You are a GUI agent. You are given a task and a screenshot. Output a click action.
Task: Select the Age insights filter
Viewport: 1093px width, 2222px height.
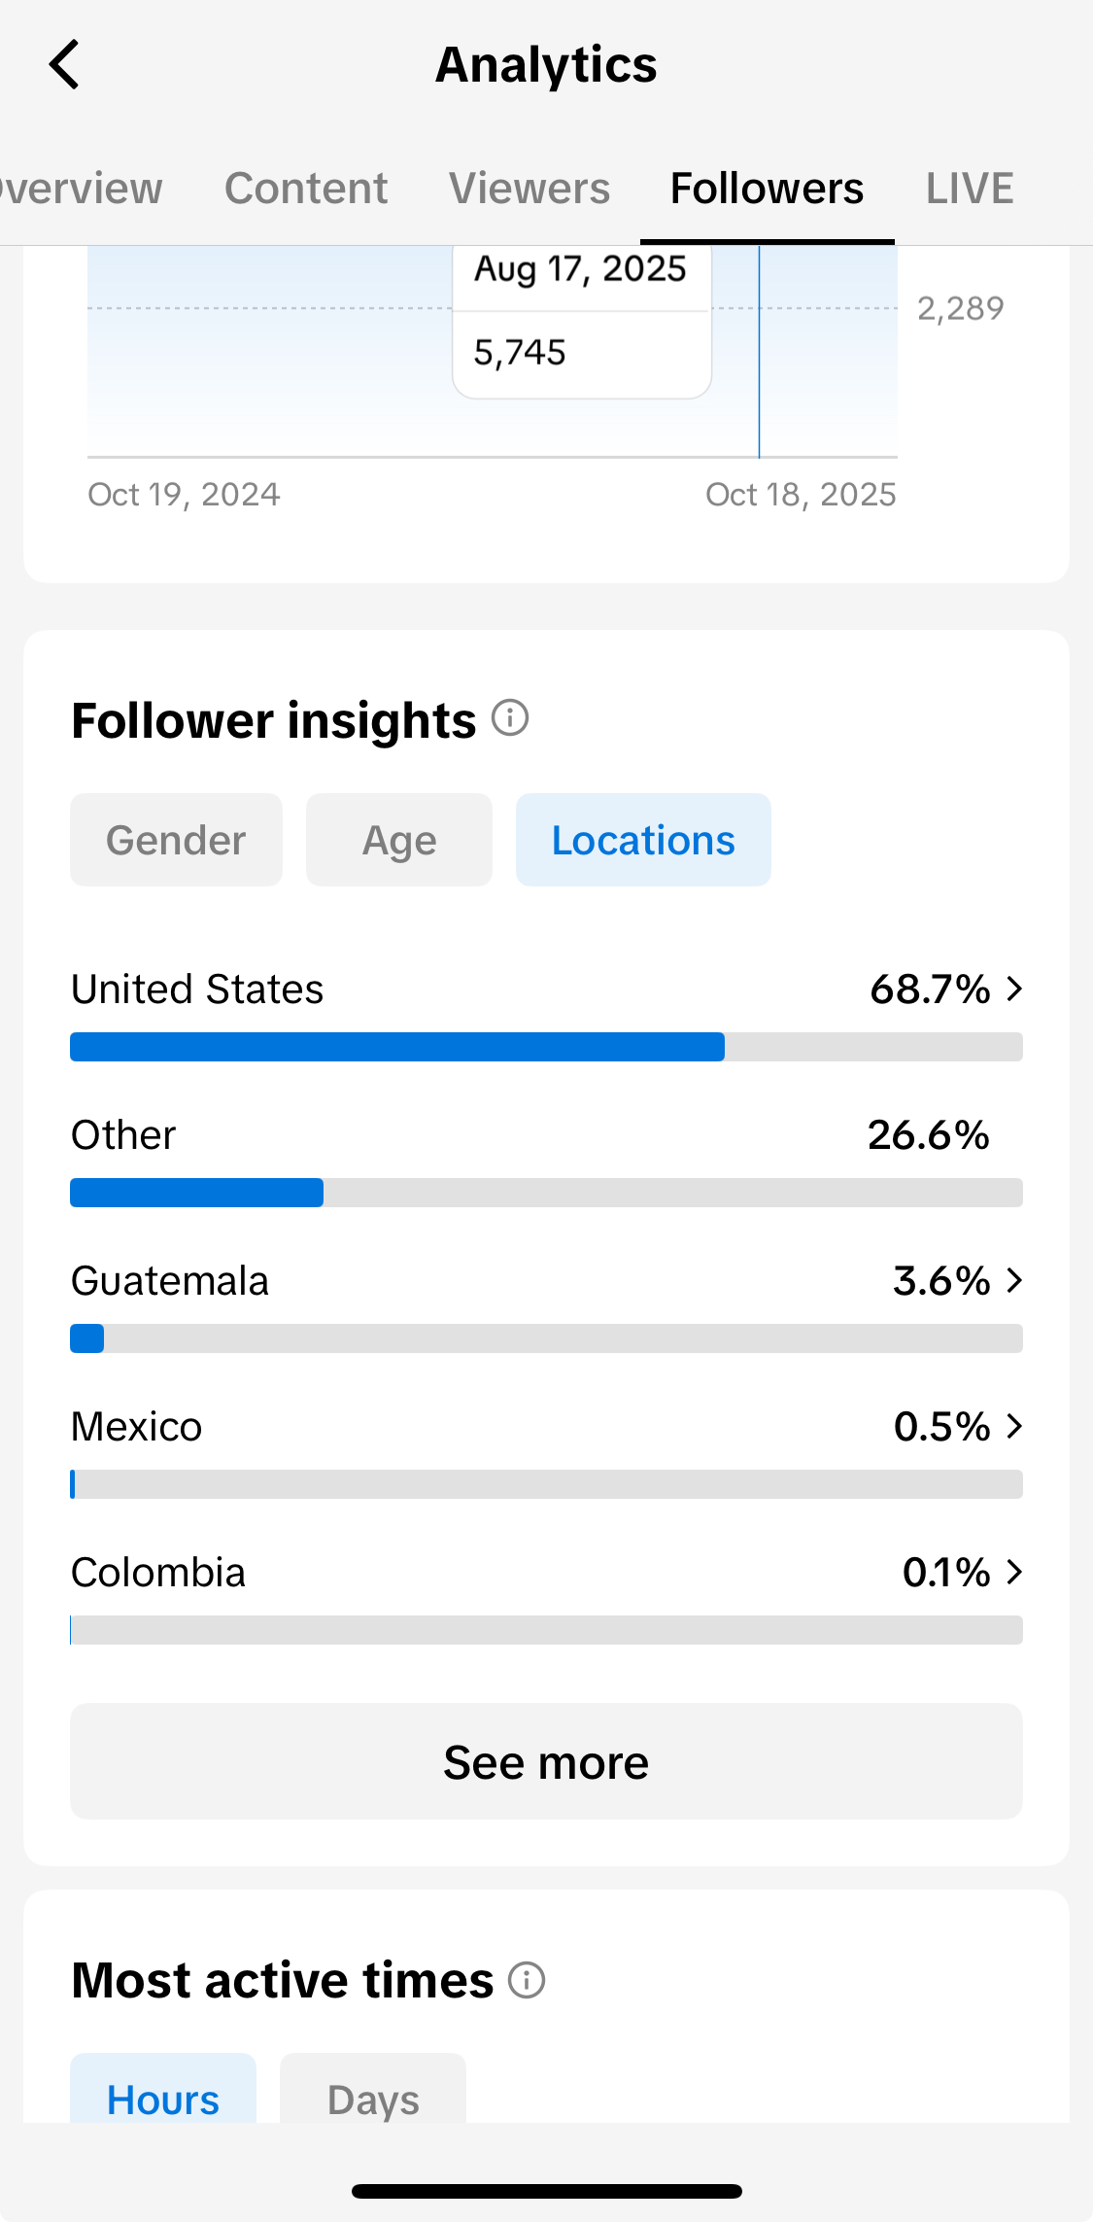pos(399,840)
